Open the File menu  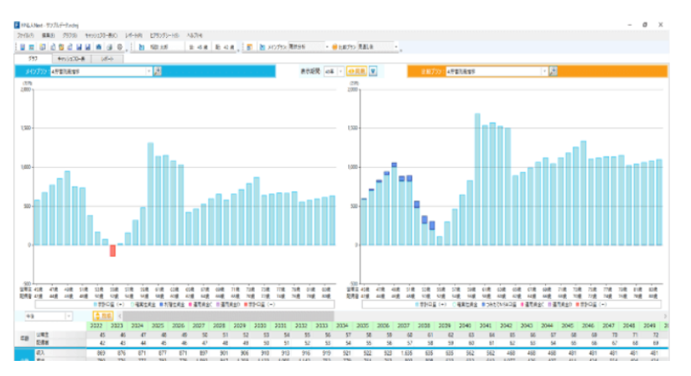(x=24, y=35)
